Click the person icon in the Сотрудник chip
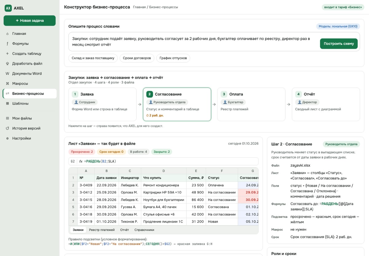Screen dimensions: 369x256 (x=76, y=102)
